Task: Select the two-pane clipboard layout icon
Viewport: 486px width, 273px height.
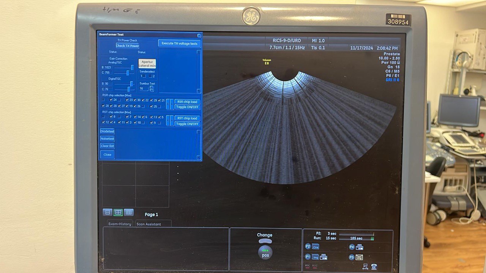Action: 107,212
